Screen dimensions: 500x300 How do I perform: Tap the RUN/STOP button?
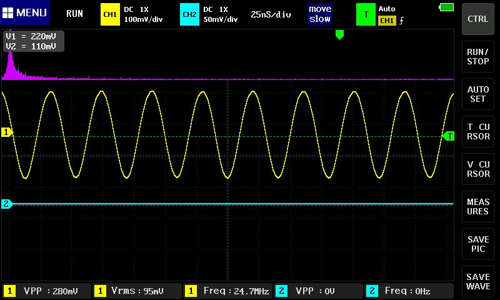478,57
